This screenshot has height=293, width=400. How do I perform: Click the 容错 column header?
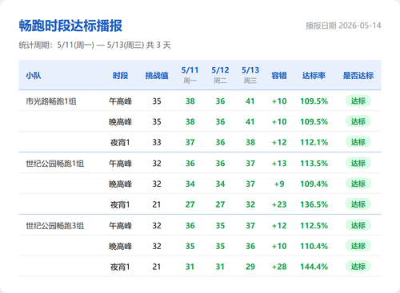pyautogui.click(x=279, y=76)
